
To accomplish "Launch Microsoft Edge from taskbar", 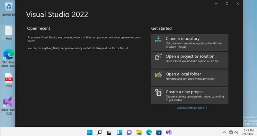I will pyautogui.click(x=149, y=132).
